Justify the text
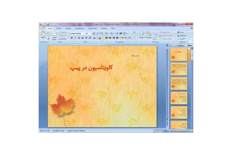Viewport: 232px width, 155px height. (117, 38)
